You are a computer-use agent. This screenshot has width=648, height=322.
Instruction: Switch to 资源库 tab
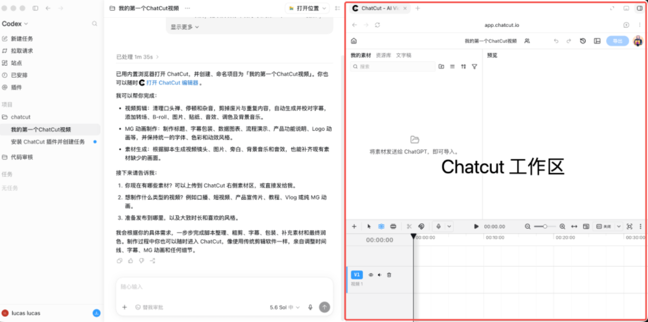pyautogui.click(x=383, y=55)
